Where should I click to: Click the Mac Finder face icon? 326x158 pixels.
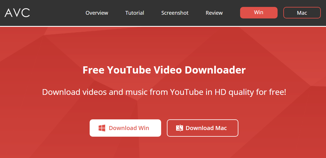(x=180, y=128)
